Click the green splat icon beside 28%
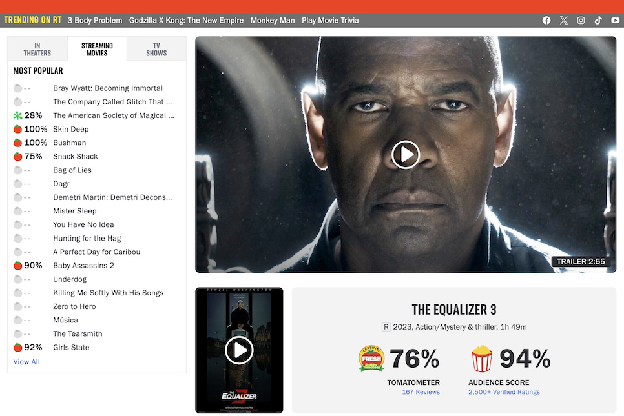 point(17,115)
